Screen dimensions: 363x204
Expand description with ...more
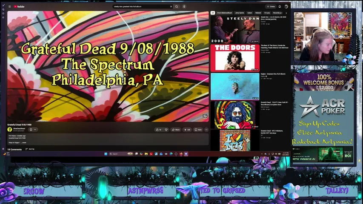pyautogui.click(x=23, y=143)
